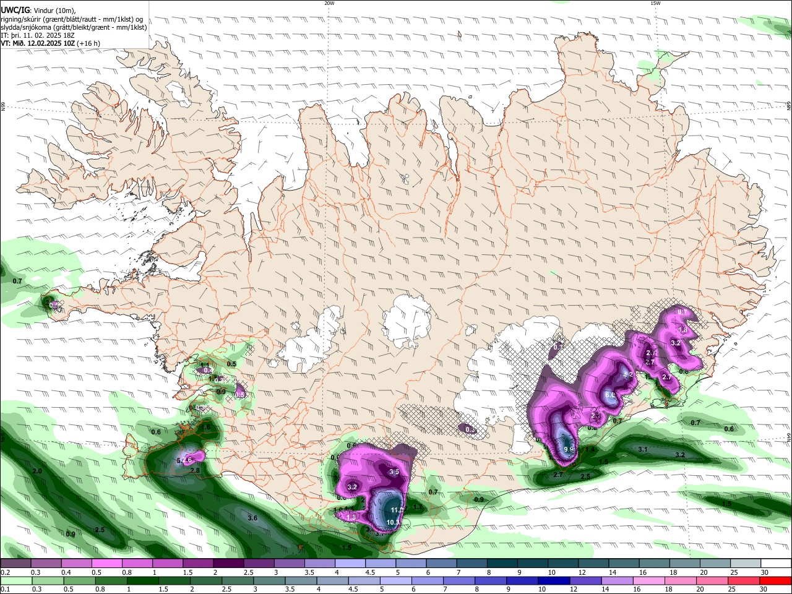
Task: Click the '3.5' value in the pink snow area
Action: tap(394, 472)
